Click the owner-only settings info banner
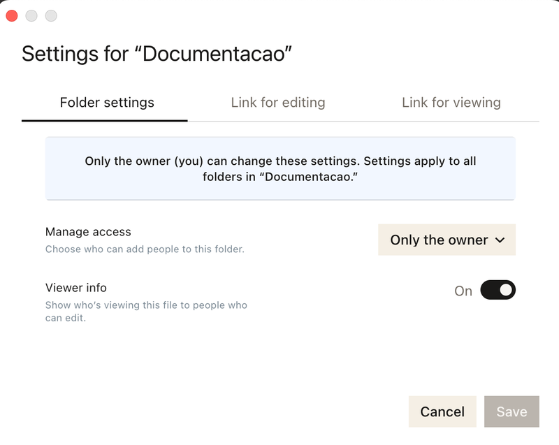 (x=280, y=168)
